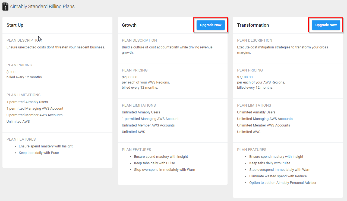Image resolution: width=347 pixels, height=201 pixels.
Task: Click 'Unlimited Managing AWS Accounts' limitation
Action: 265,119
